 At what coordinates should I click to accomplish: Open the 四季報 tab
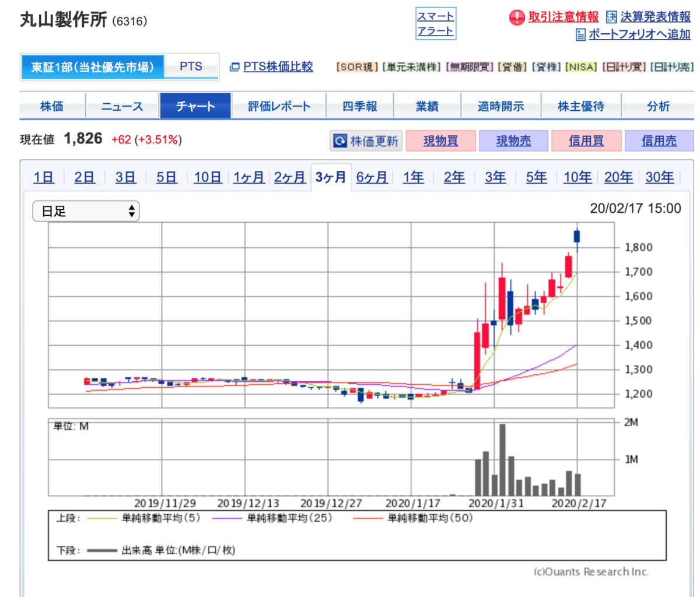click(359, 106)
